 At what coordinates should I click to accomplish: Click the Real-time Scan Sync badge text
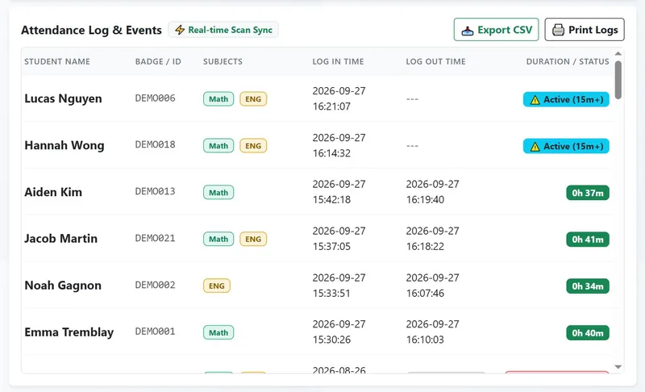pyautogui.click(x=230, y=30)
